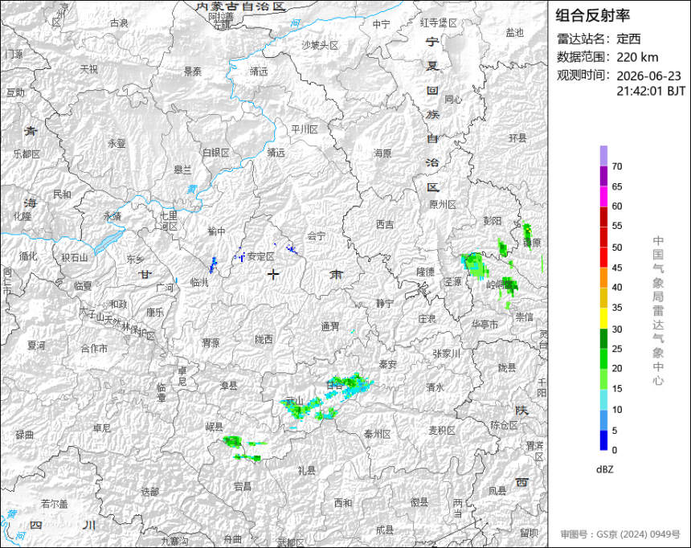The width and height of the screenshot is (691, 548).
Task: Pick the dark red swatch between 55 and 60
Action: coord(603,216)
